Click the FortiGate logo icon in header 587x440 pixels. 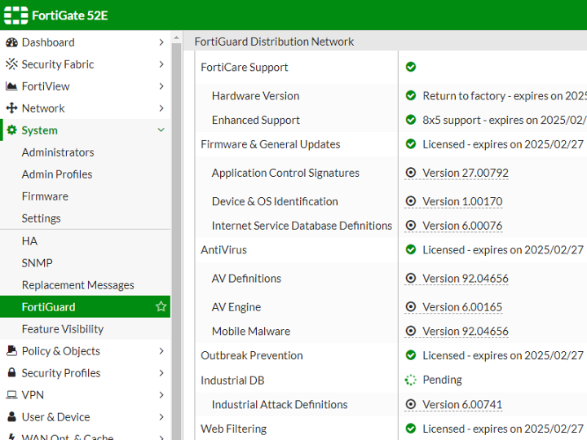point(15,15)
